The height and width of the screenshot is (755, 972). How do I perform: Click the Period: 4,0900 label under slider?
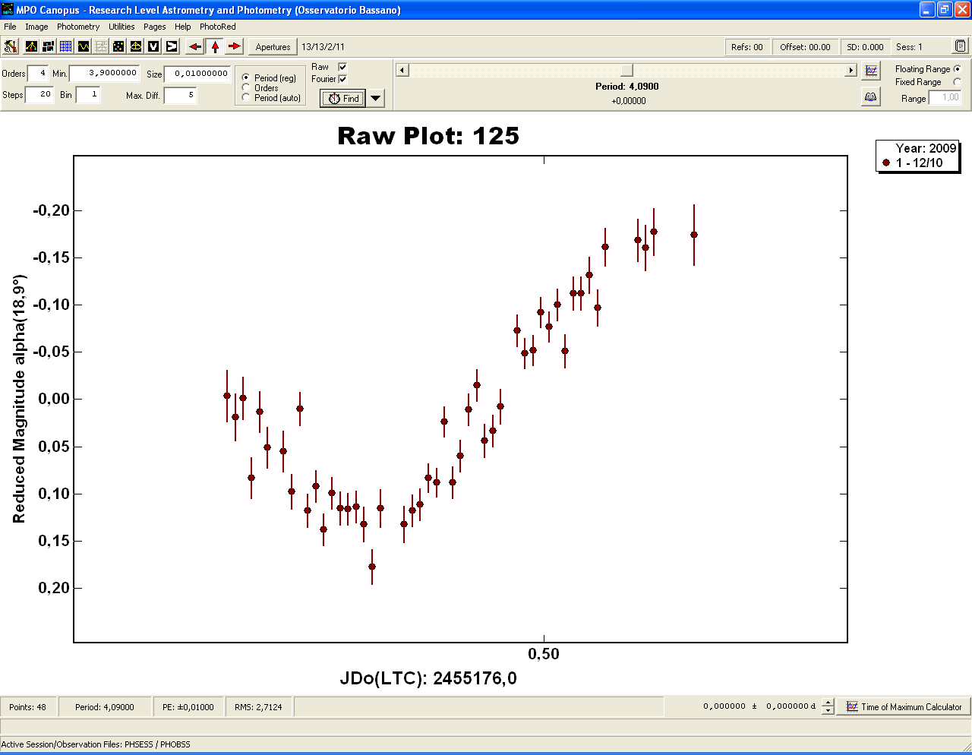627,87
